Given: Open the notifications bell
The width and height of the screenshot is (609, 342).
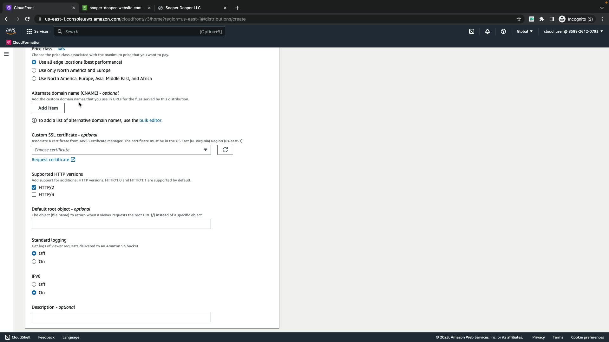Looking at the screenshot, I should pos(488,31).
